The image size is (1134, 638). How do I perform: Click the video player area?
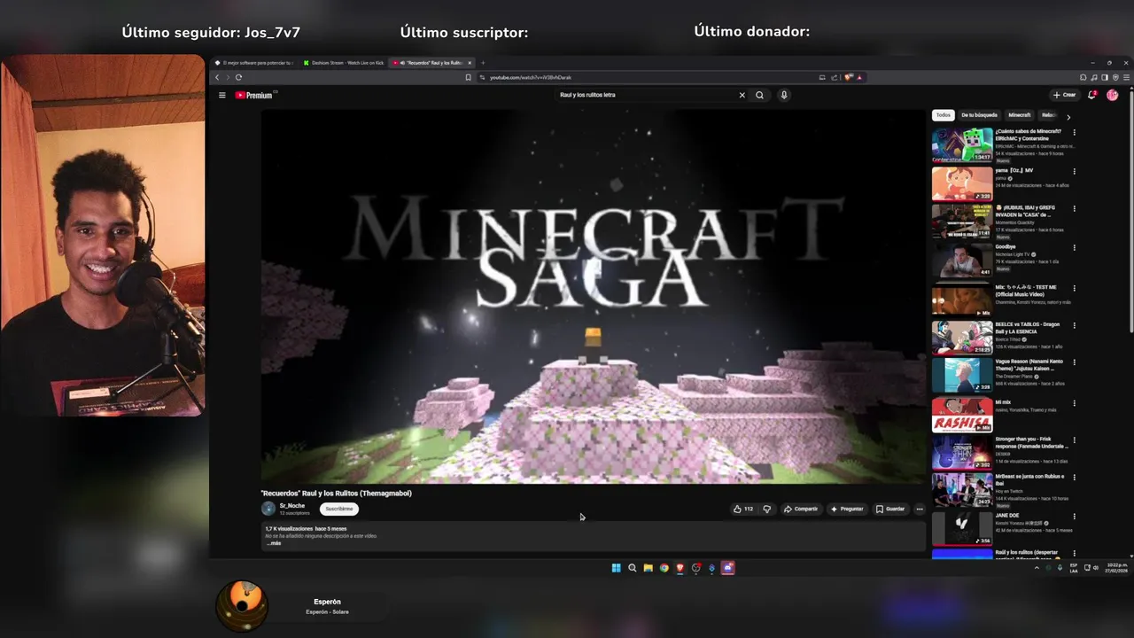click(594, 296)
